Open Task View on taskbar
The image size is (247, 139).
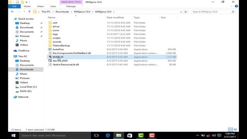click(x=96, y=136)
